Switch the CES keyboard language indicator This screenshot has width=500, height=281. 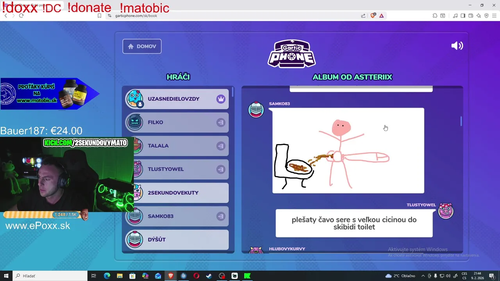(464, 276)
